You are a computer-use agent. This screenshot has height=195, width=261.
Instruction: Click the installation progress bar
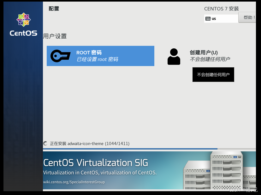tap(149, 149)
